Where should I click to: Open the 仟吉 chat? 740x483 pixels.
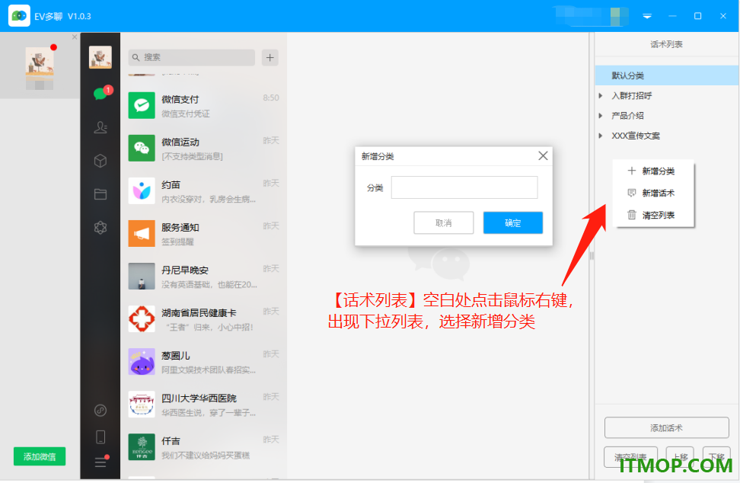point(203,447)
